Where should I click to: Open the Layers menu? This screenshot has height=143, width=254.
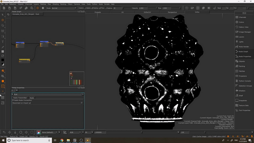click(36, 4)
